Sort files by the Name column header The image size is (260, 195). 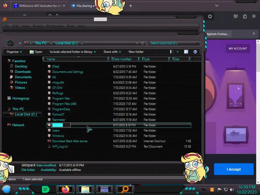pyautogui.click(x=75, y=59)
